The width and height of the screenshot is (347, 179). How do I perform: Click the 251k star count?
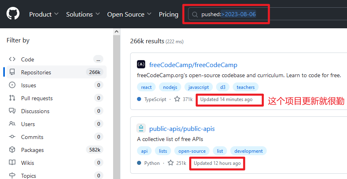tap(181, 163)
